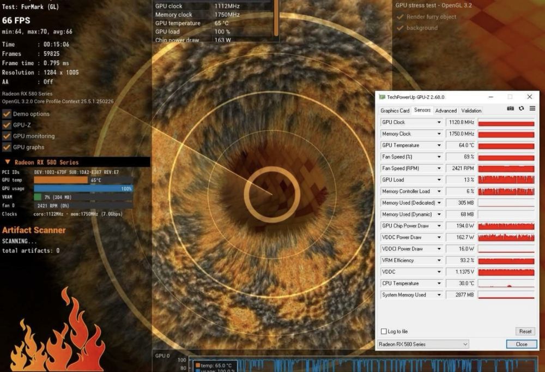Screen dimensions: 545x372
Task: Click the GPU-Z screenshot camera icon
Action: [x=510, y=109]
